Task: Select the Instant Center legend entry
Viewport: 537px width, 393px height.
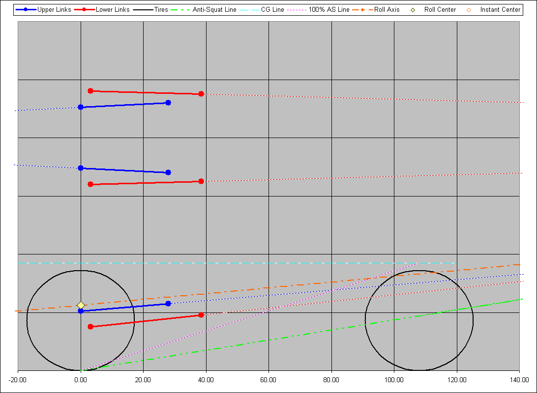Action: pos(494,9)
